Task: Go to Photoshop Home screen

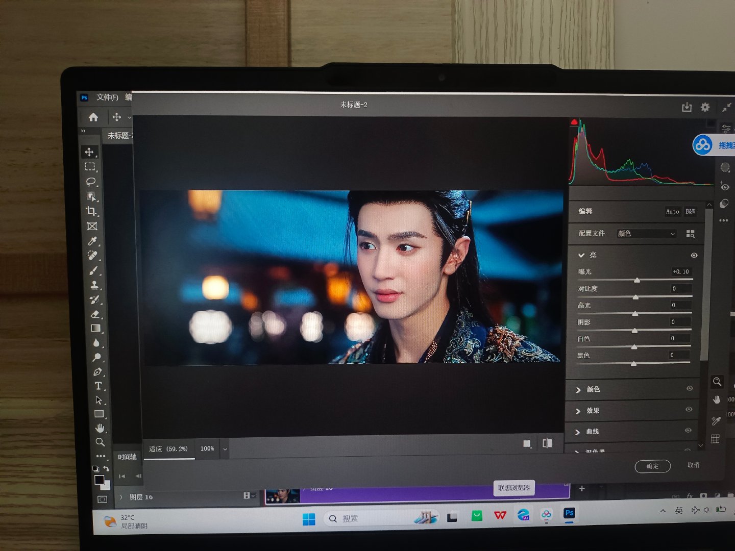Action: point(93,117)
